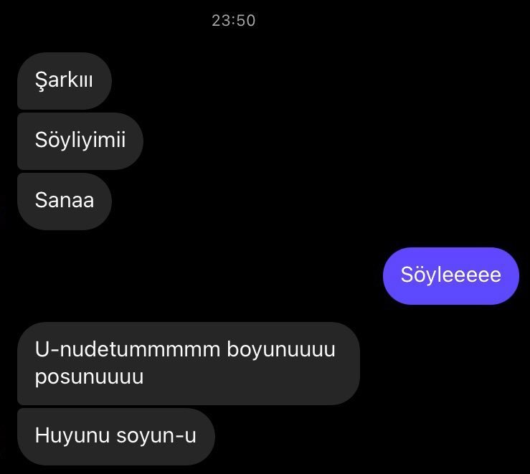Tap the empty right part of the posunuuuu line bubble

click(250, 376)
